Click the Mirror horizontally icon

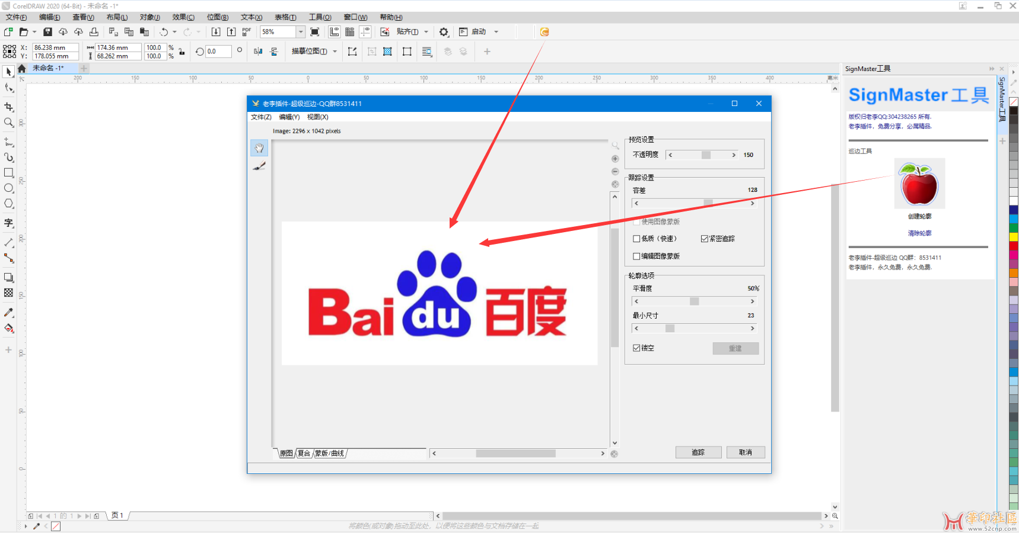[x=258, y=52]
